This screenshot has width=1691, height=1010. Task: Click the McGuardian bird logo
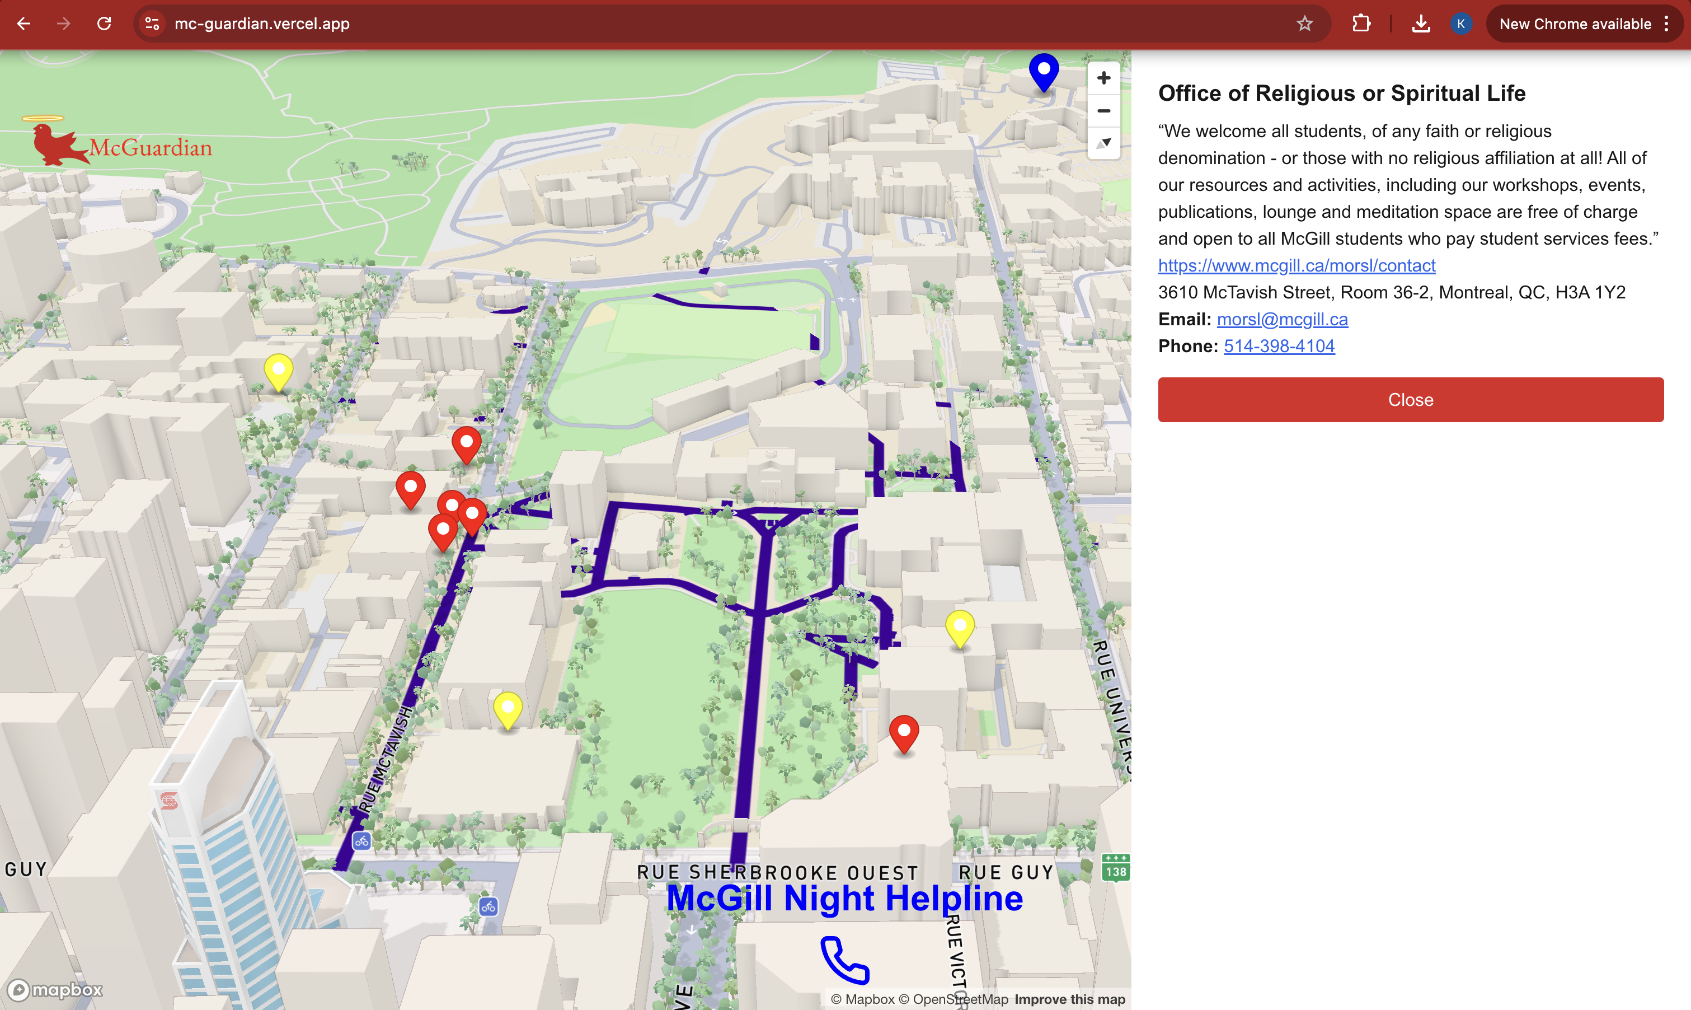[x=56, y=143]
